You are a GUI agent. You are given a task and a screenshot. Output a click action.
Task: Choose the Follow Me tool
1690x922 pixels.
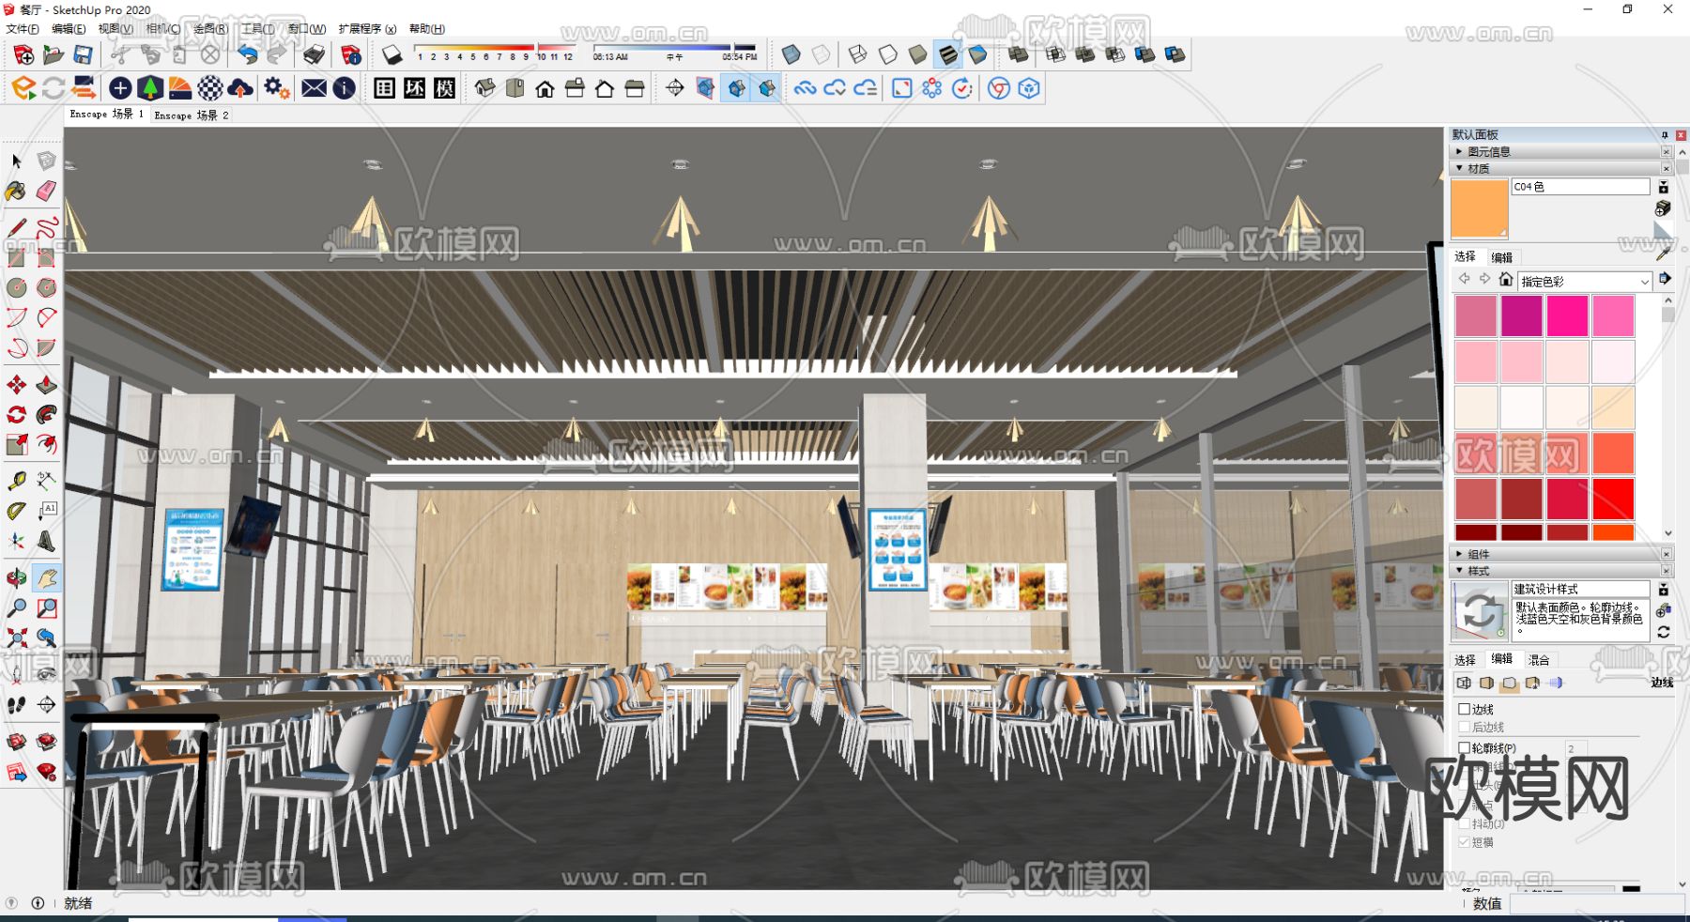tap(46, 415)
